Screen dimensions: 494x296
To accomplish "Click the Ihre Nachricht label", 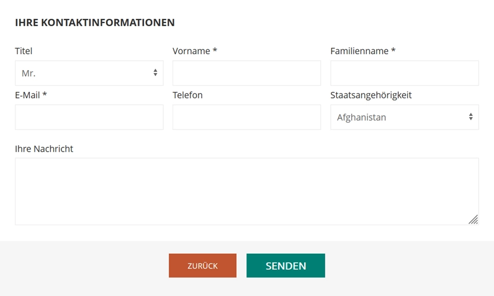I will 44,149.
